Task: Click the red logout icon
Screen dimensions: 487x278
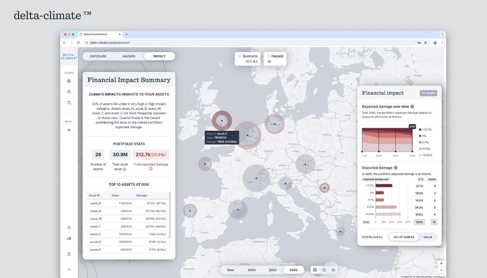Action: pos(69,254)
